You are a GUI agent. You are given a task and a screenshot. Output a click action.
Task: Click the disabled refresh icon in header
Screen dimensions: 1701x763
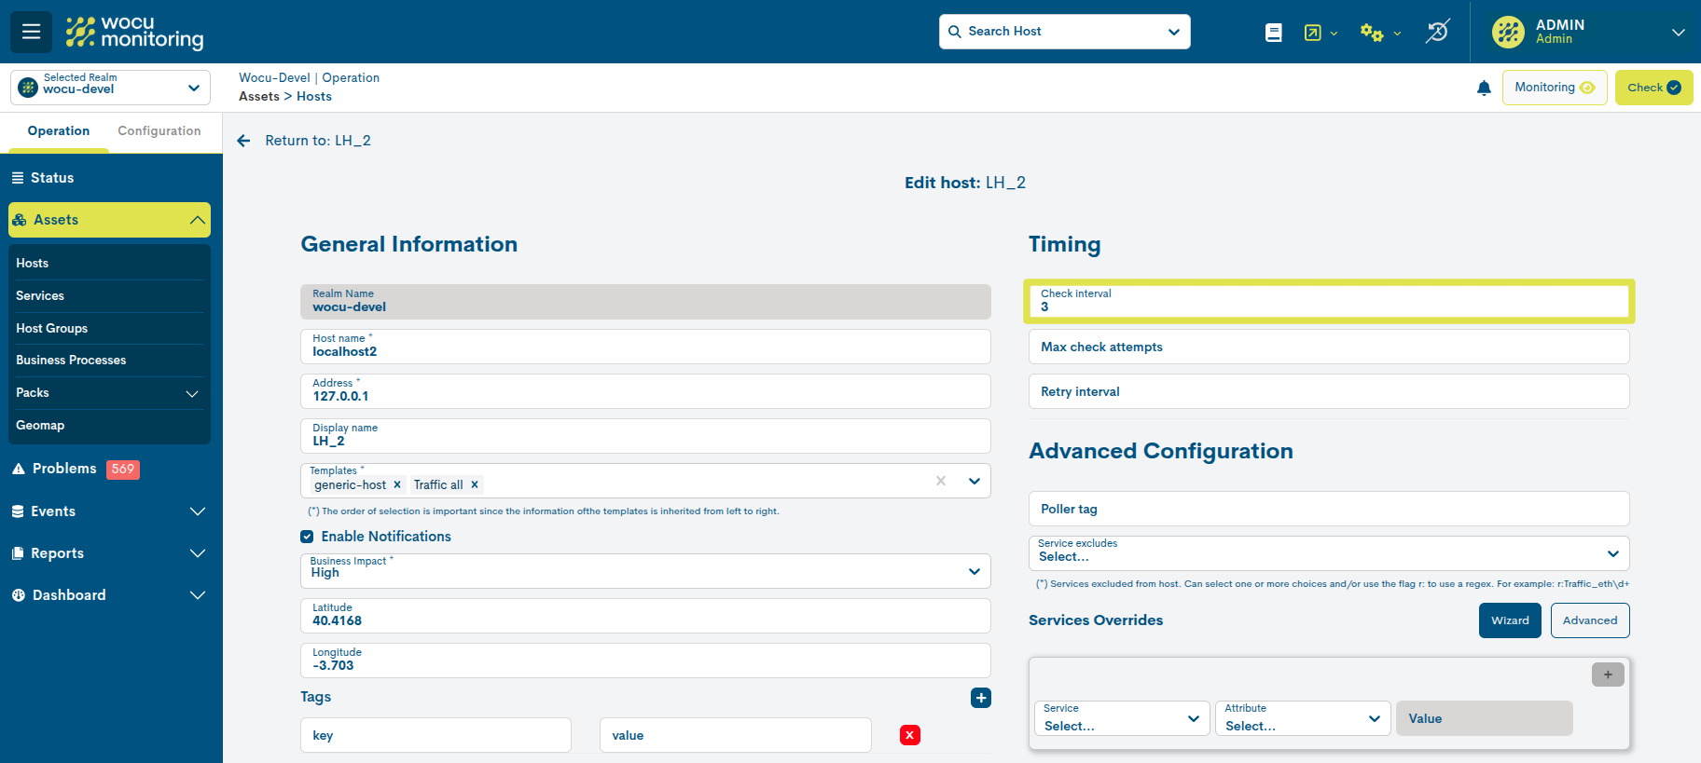pos(1437,32)
